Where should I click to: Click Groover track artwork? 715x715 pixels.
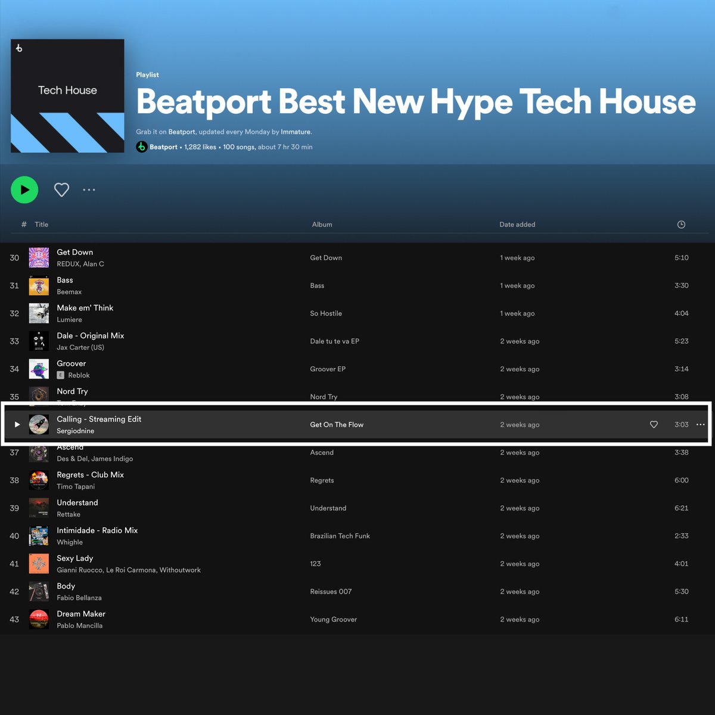39,369
